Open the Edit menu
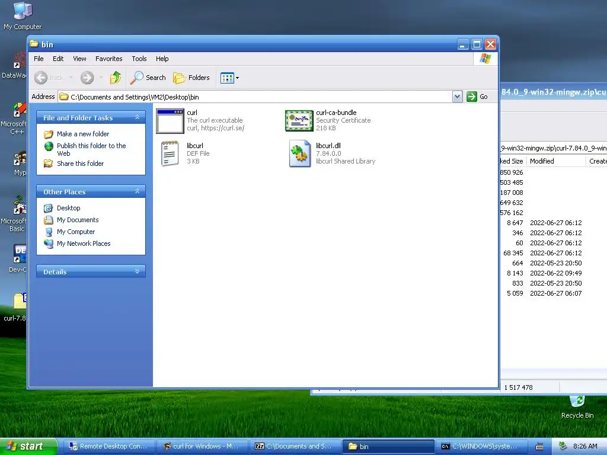Viewport: 607px width, 455px height. [x=58, y=59]
